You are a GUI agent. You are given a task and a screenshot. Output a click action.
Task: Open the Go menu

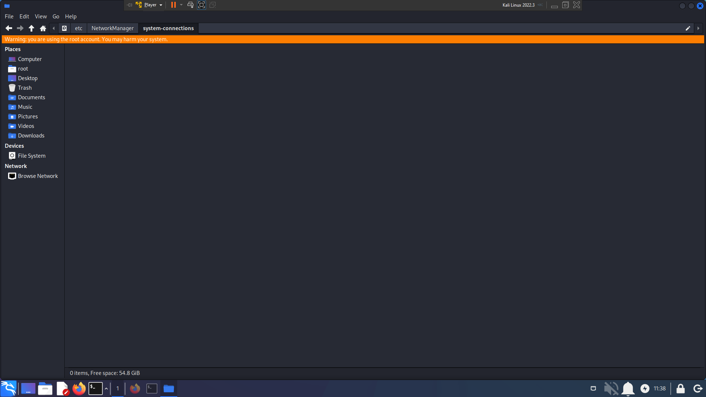coord(56,17)
